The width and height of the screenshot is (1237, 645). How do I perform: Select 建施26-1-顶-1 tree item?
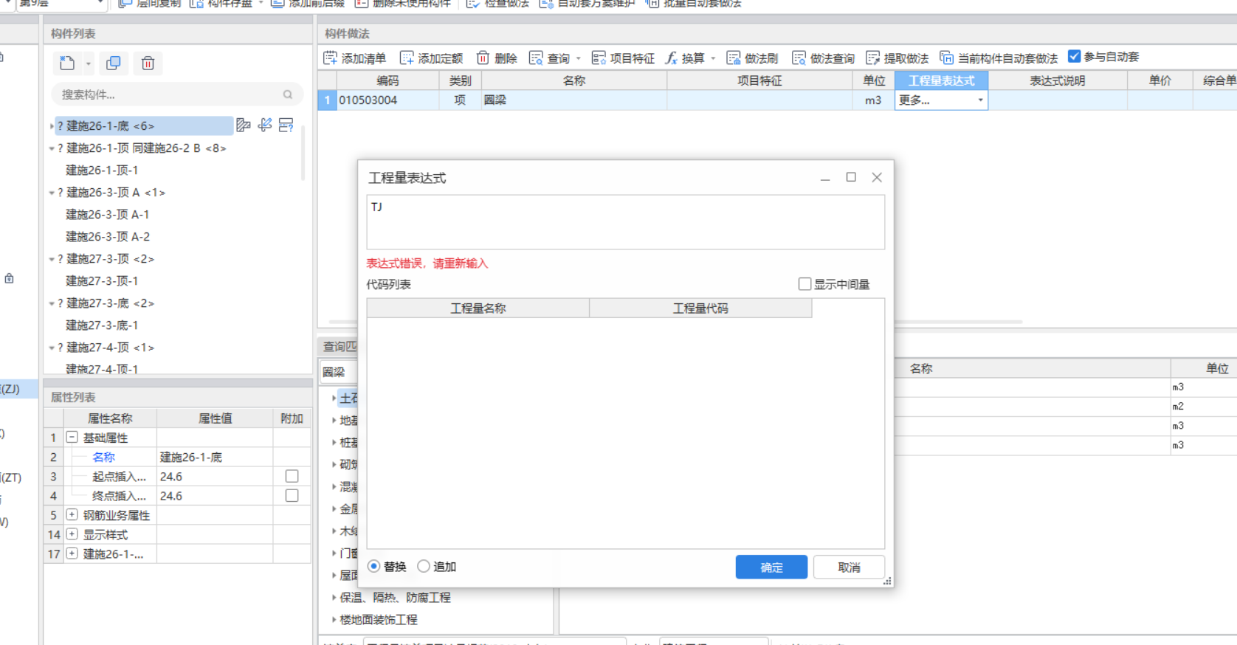click(x=102, y=170)
